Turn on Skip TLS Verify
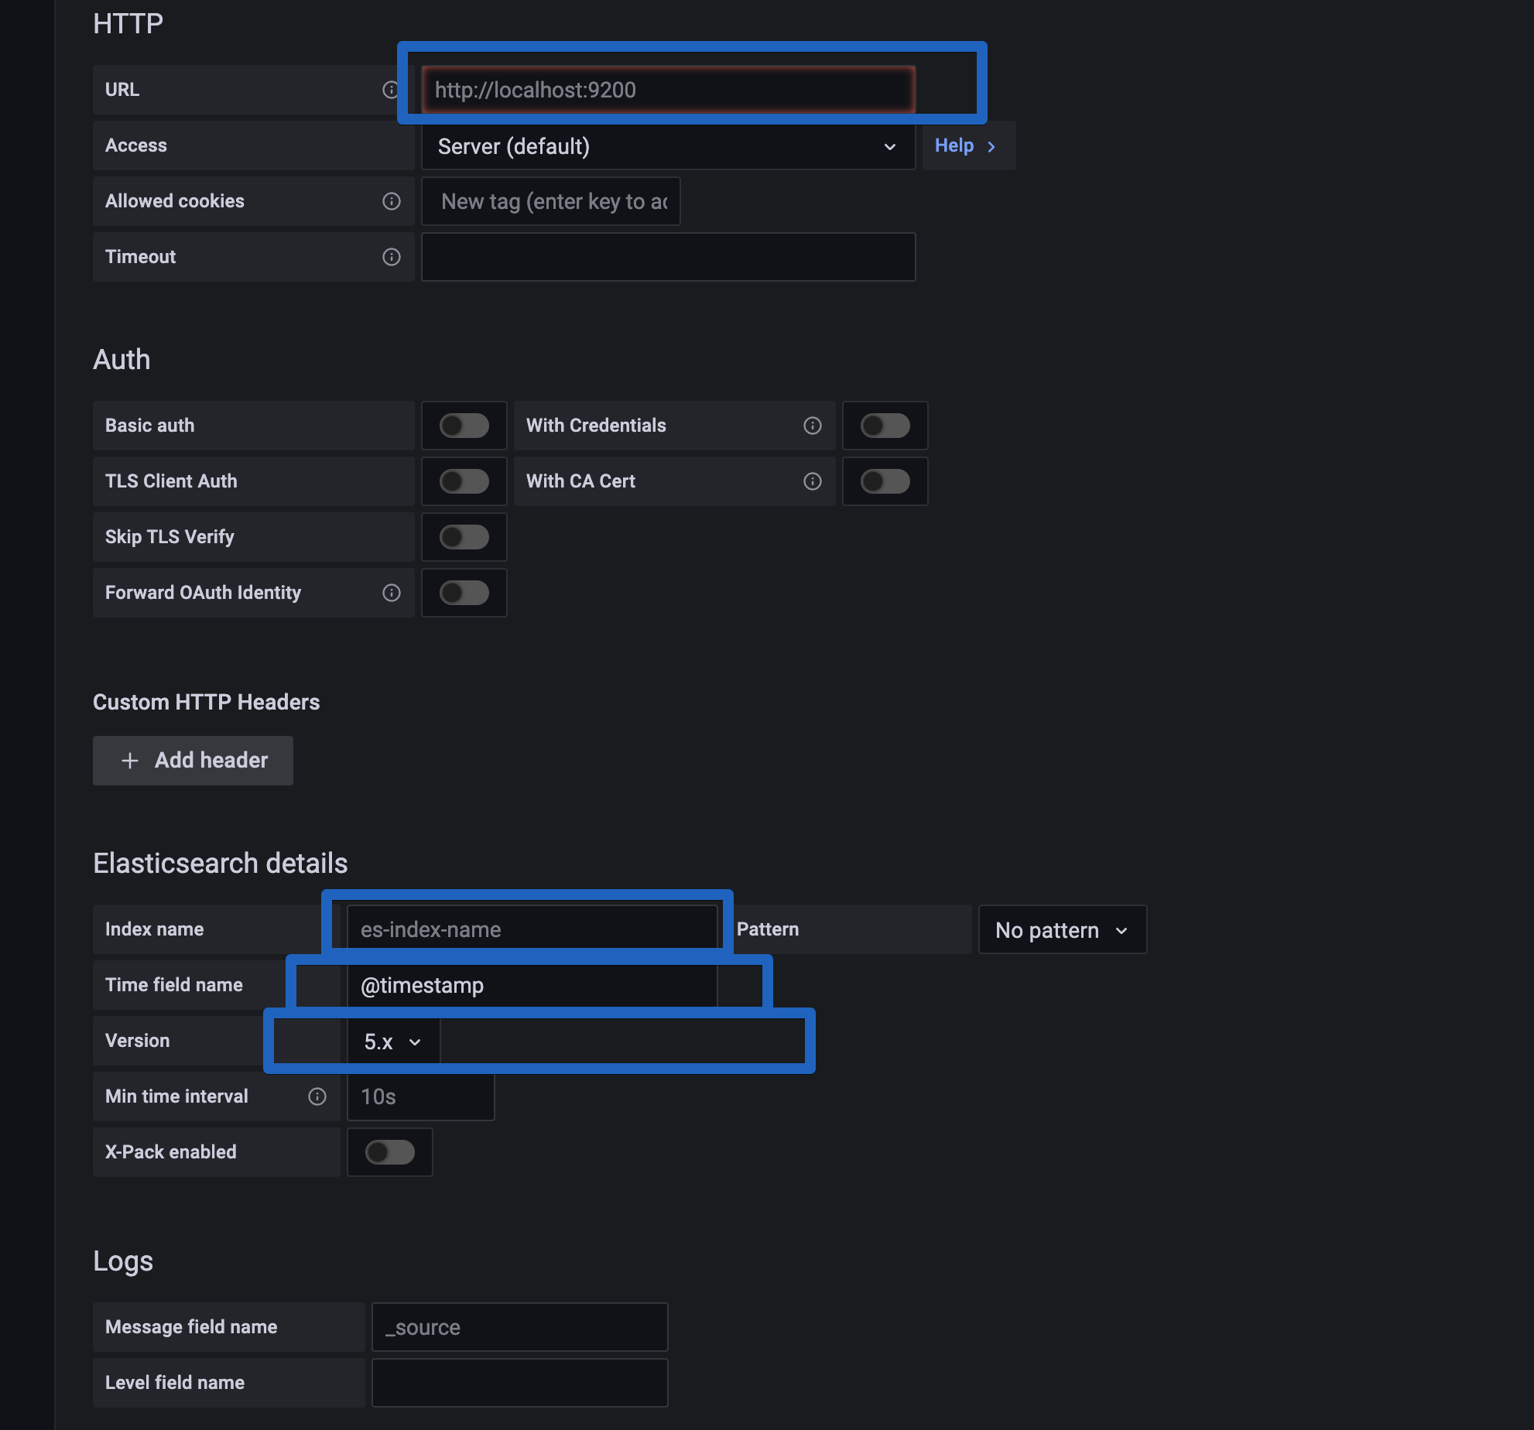This screenshot has height=1430, width=1534. pos(464,537)
